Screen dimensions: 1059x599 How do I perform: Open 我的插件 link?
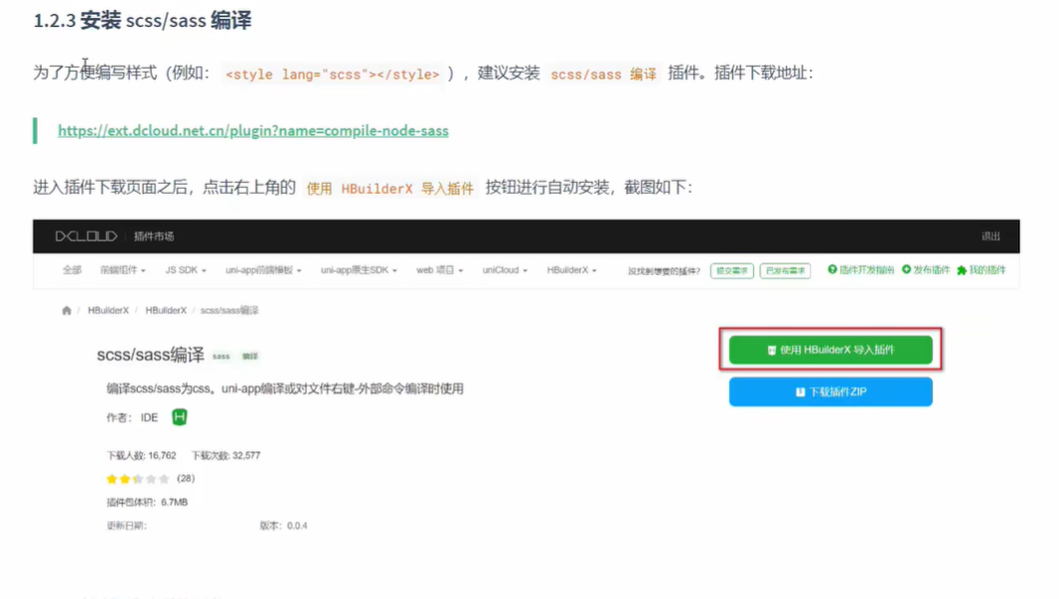tap(982, 270)
